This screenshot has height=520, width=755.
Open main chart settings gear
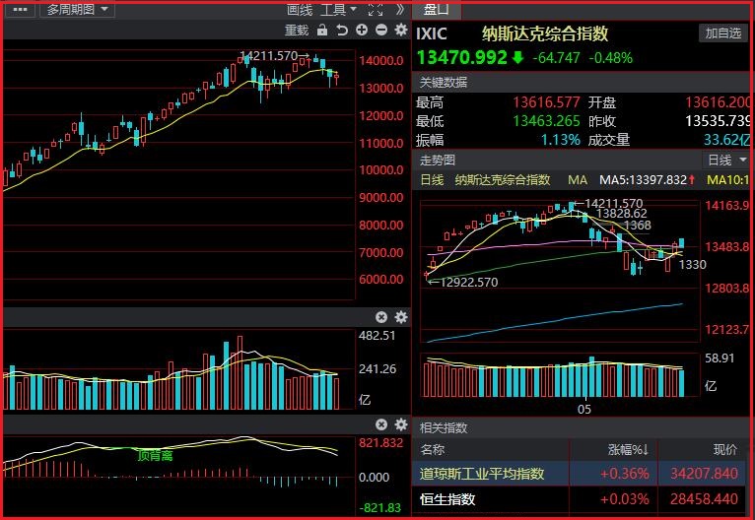[x=401, y=30]
